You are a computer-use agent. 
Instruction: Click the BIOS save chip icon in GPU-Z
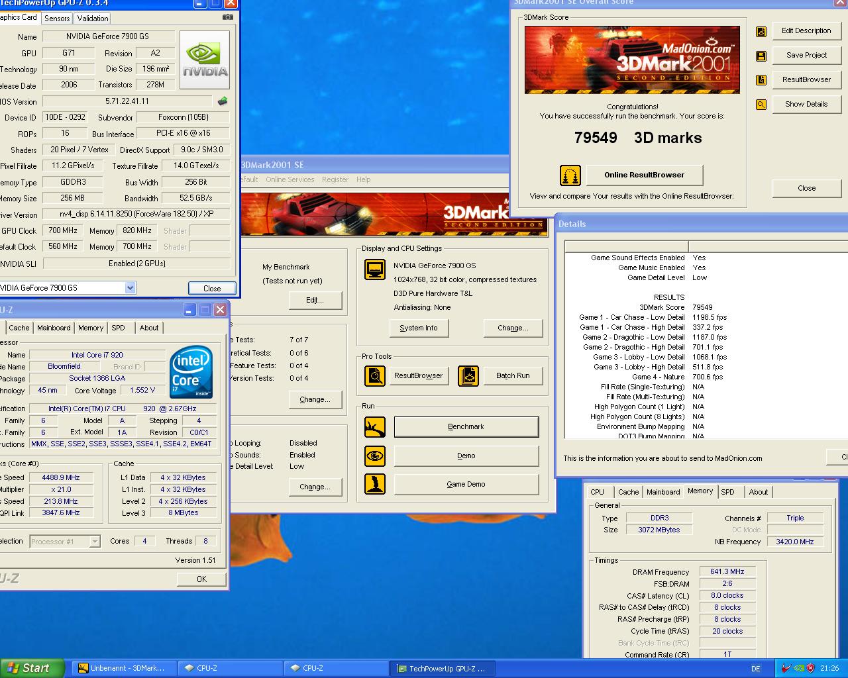[223, 101]
